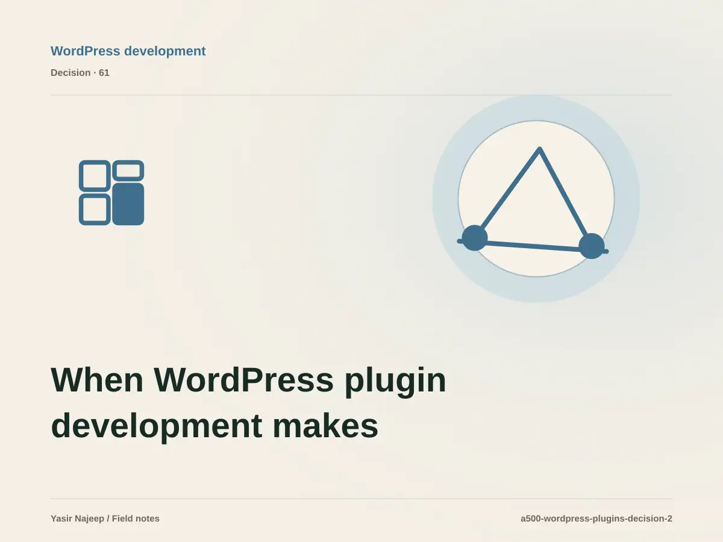
Task: Click the dashboard grid blocks icon
Action: point(111,193)
